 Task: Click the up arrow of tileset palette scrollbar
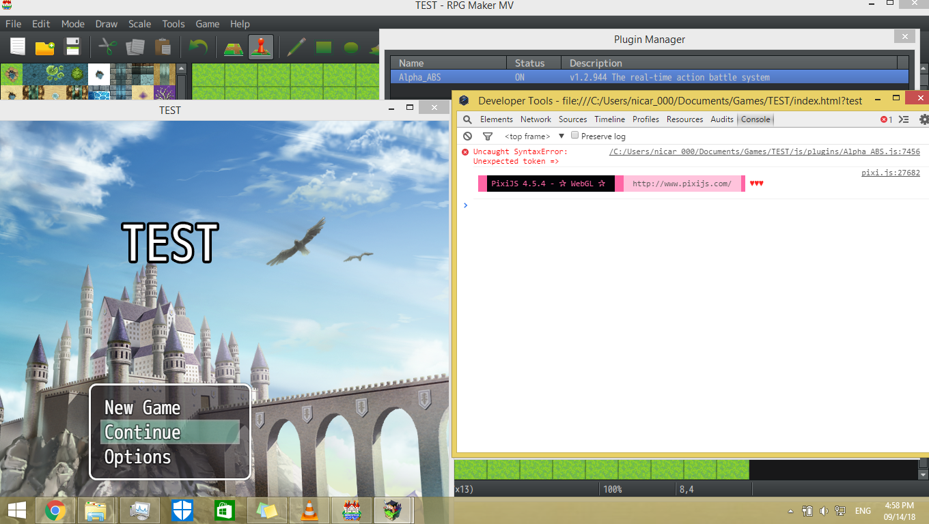click(181, 68)
